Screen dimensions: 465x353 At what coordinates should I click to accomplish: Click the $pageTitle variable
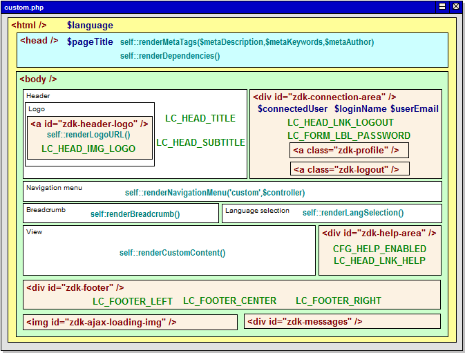click(x=90, y=41)
